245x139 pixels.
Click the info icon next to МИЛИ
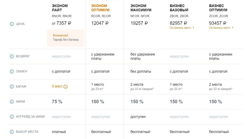(x=12, y=102)
